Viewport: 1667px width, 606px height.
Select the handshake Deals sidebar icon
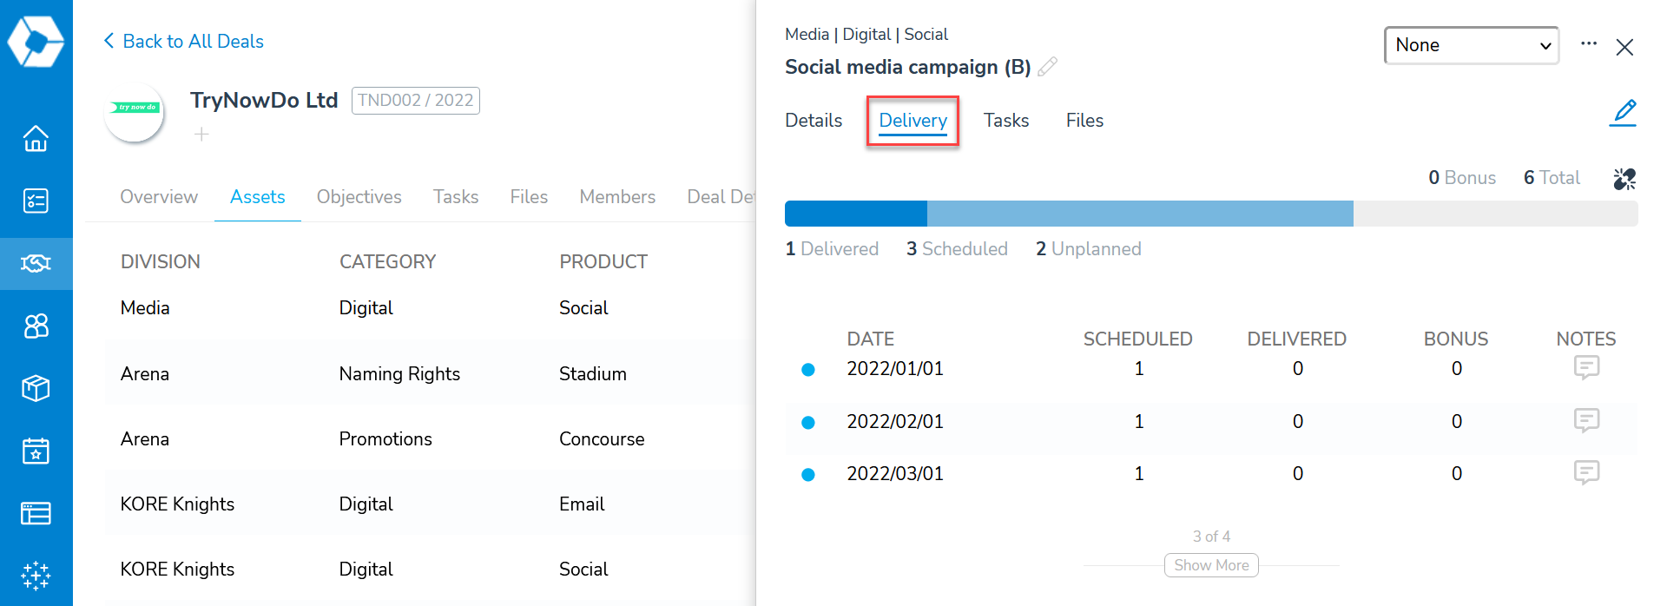[36, 263]
